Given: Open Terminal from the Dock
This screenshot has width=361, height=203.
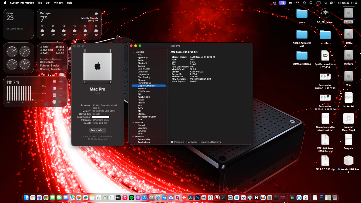Looking at the screenshot, I should point(276,198).
